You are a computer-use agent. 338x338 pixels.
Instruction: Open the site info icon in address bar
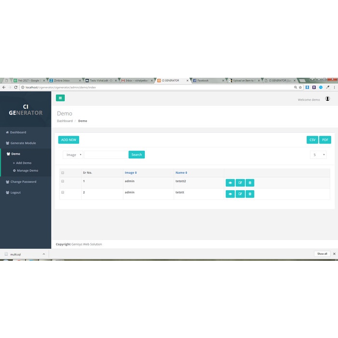pos(23,87)
